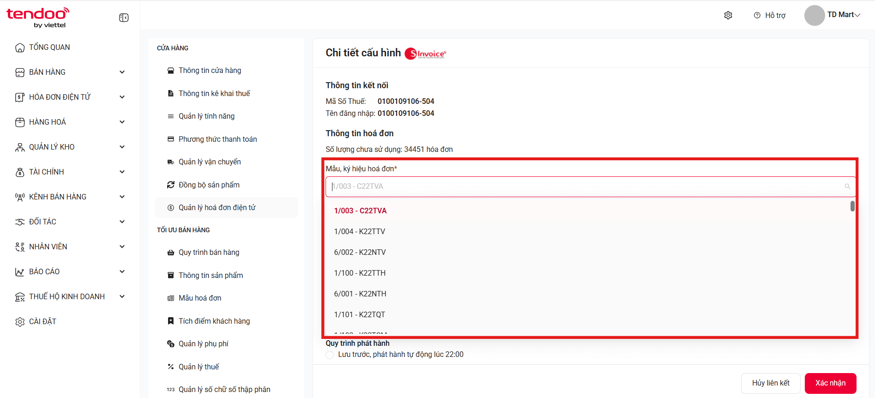Expand the Thuế hộ kinh doanh chevron
Viewport: 875px width, 398px height.
(122, 296)
